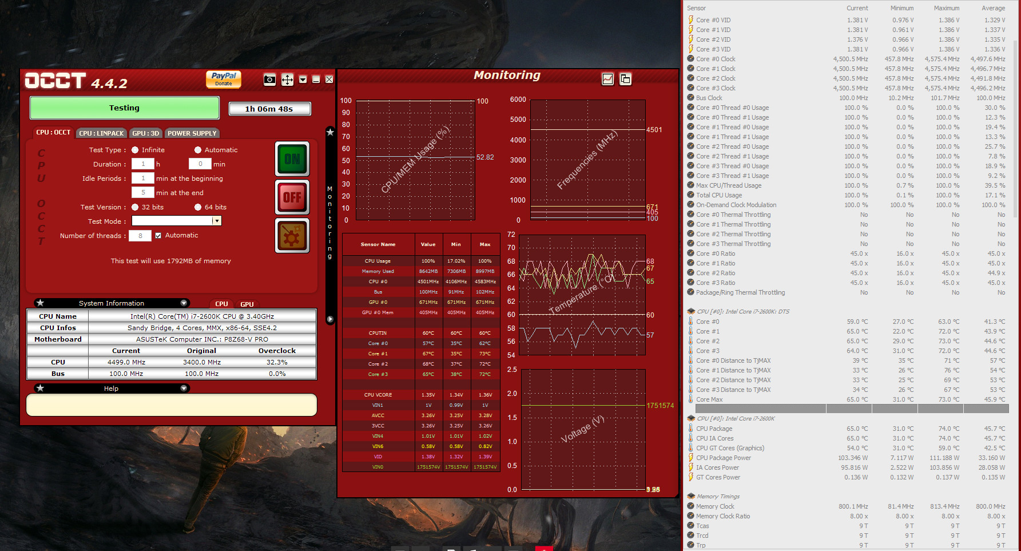Click the Average column header
1021x551 pixels.
(993, 8)
